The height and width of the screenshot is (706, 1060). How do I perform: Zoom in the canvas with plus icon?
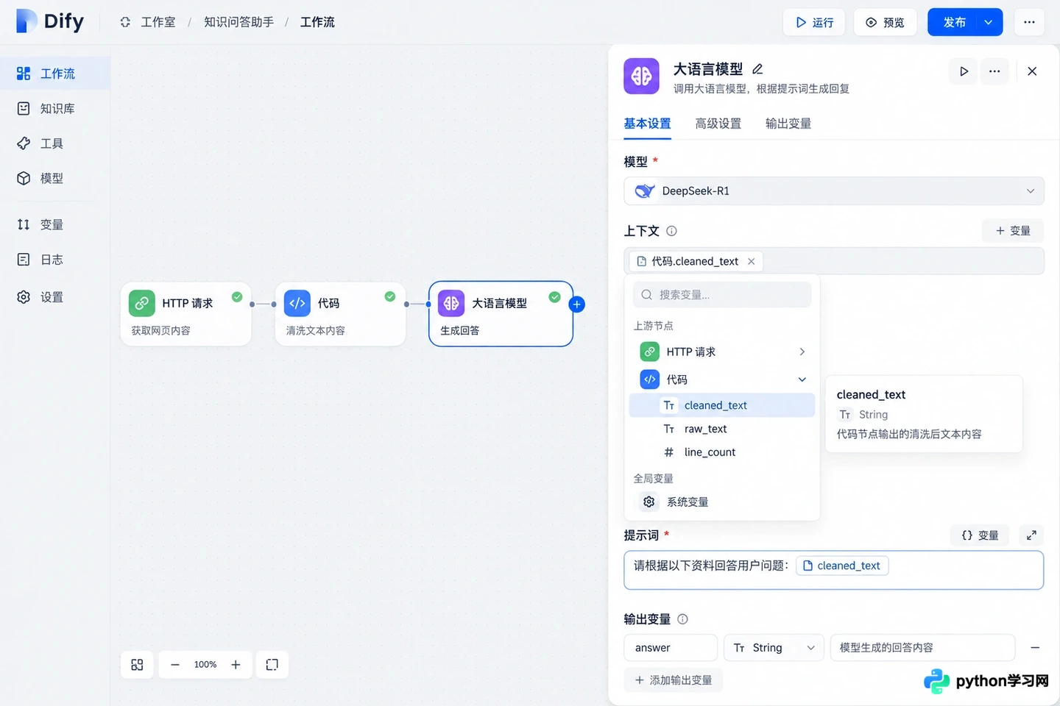pos(236,665)
